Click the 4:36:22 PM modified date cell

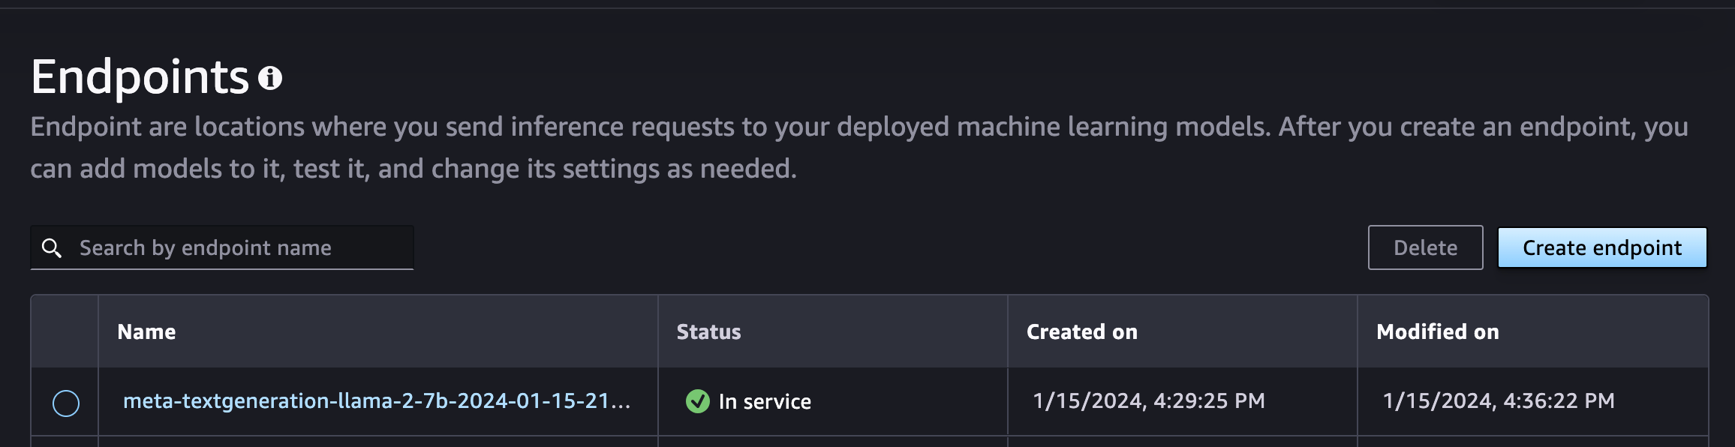[x=1499, y=401]
